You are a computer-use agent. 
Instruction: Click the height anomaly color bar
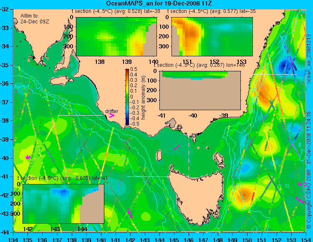tap(127, 97)
